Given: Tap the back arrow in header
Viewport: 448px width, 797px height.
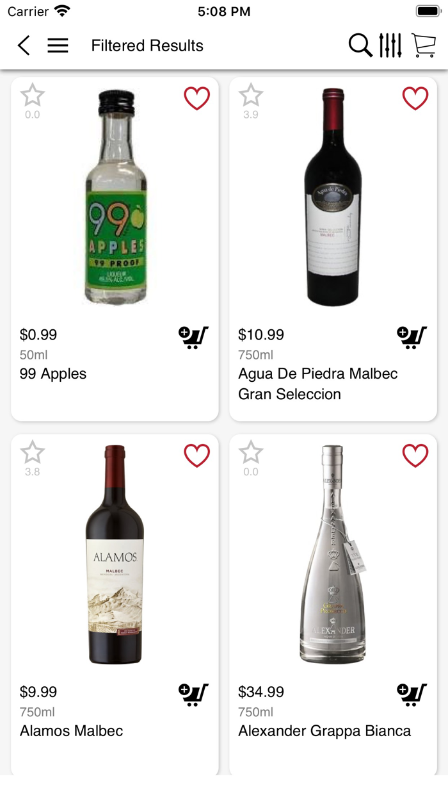Looking at the screenshot, I should click(24, 45).
